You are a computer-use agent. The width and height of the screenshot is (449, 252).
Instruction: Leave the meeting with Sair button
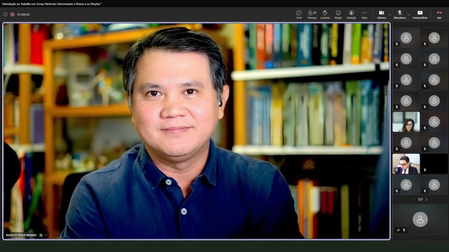(x=439, y=15)
